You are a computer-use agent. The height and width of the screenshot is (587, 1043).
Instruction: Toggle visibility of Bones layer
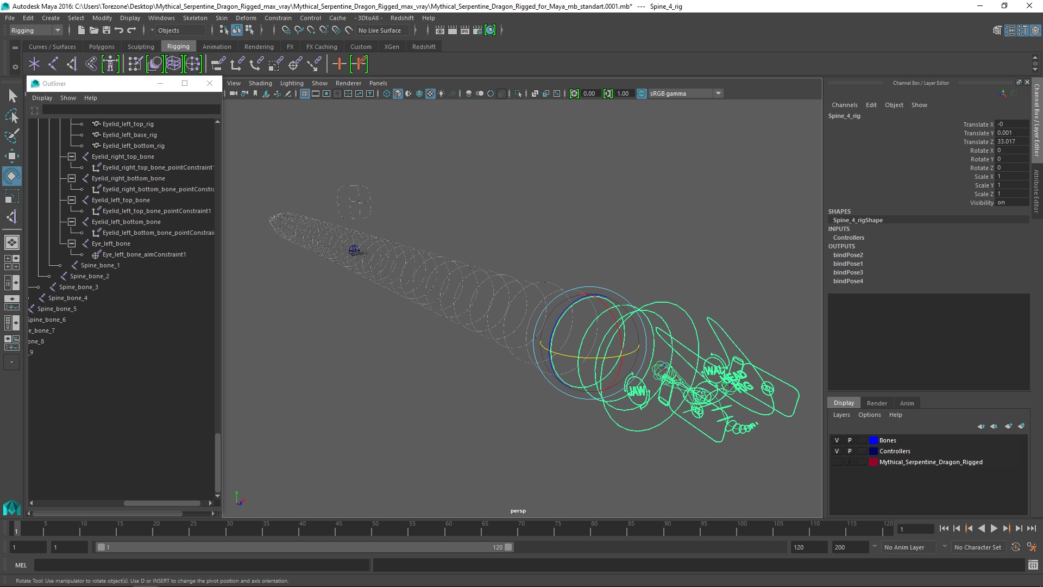[x=837, y=440]
